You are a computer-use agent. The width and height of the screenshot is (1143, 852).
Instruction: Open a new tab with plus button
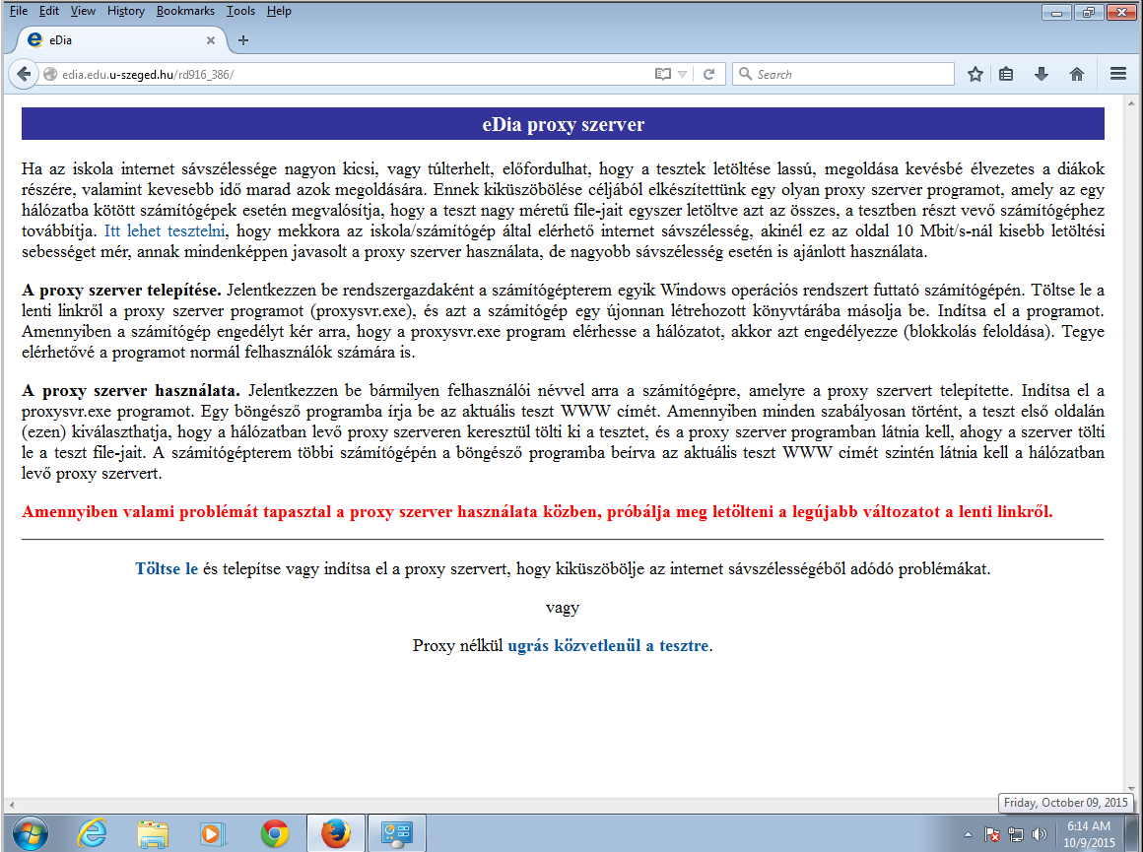tap(243, 40)
